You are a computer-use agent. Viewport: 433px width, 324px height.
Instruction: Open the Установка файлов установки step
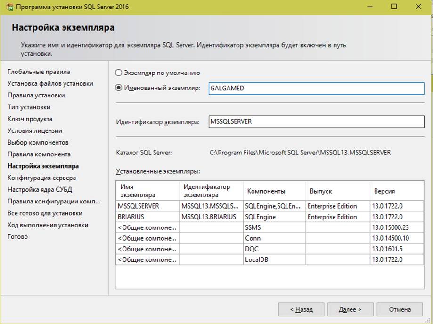coord(50,84)
